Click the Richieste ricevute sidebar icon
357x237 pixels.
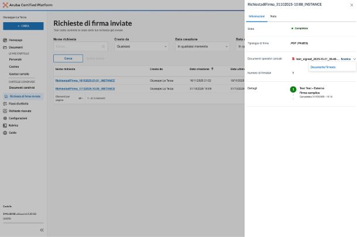tap(5, 110)
